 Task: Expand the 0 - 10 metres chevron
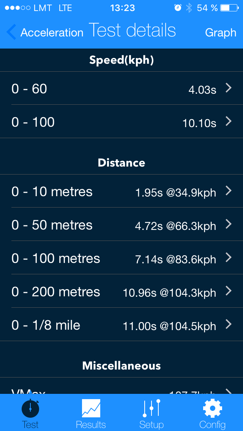click(x=229, y=191)
